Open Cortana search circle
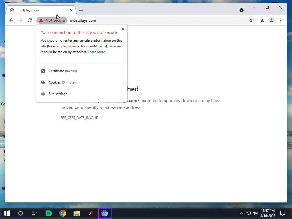The height and width of the screenshot is (219, 292). click(21, 213)
